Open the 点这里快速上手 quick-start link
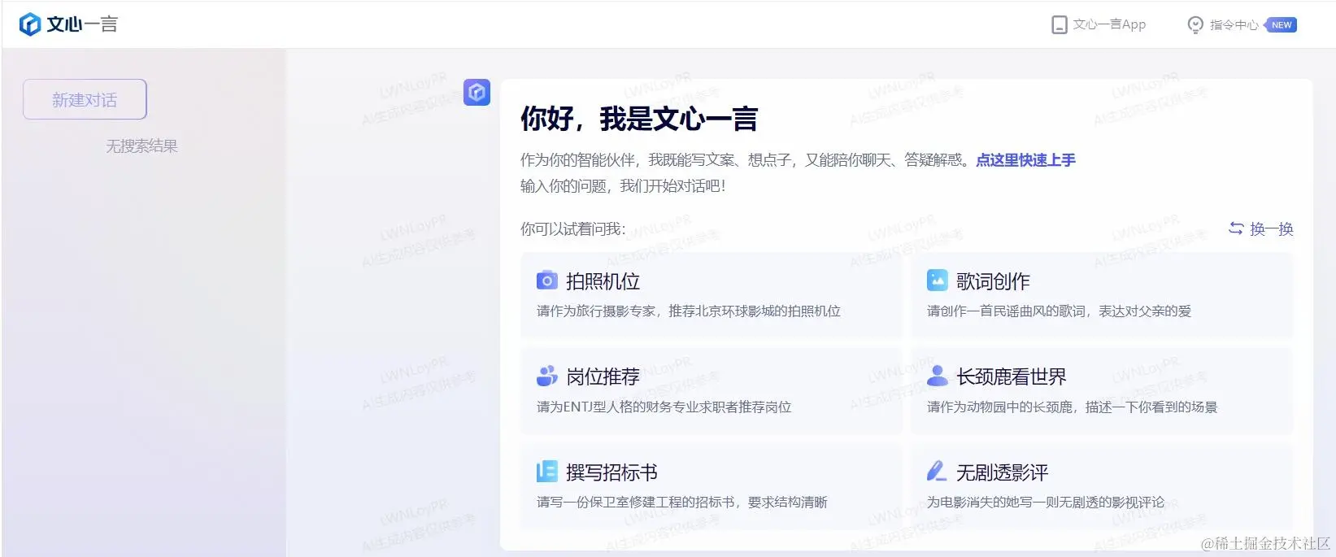The width and height of the screenshot is (1336, 557). 1025,160
